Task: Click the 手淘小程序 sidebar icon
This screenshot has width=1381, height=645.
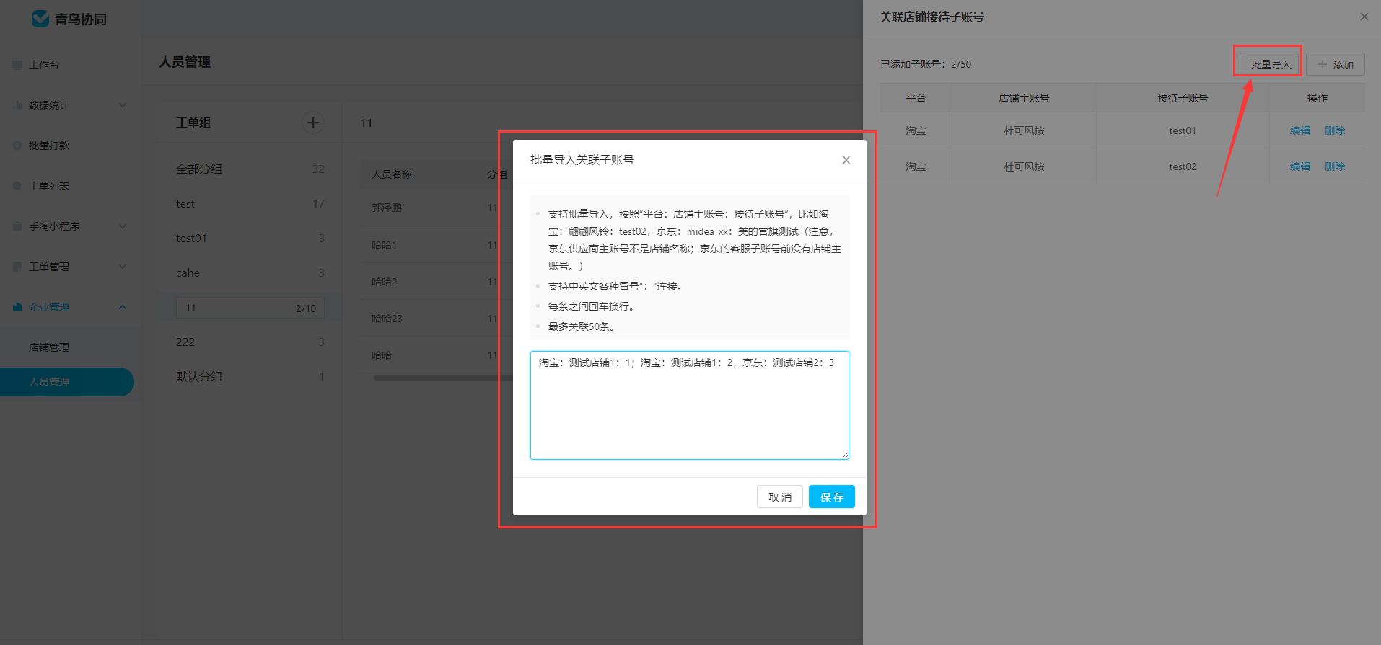Action: click(x=17, y=226)
